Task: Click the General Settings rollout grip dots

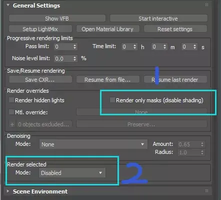Action: pos(206,5)
